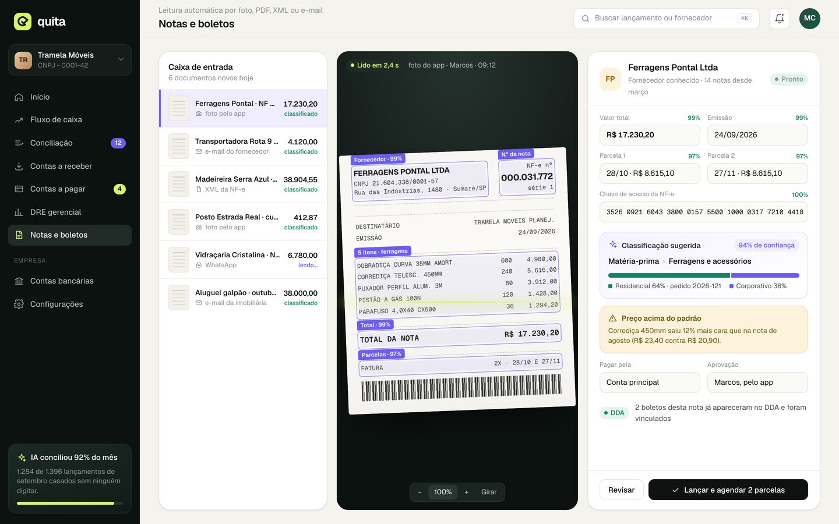Click the 5 itens ferragens tag on the scan
The height and width of the screenshot is (524, 839).
tap(383, 252)
